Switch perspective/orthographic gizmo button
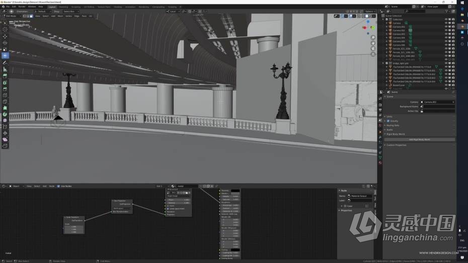The width and height of the screenshot is (468, 263). [x=373, y=54]
